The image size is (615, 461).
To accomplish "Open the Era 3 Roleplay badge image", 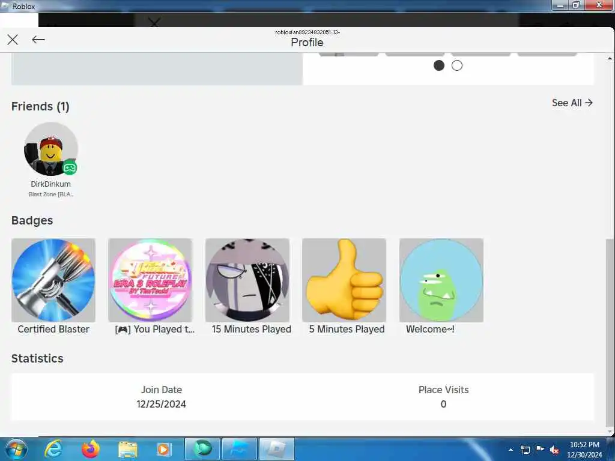I will 150,280.
